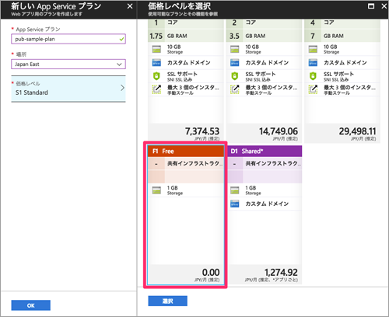Click the 0.00 price in the F1 Free card
389x317 pixels.
(x=211, y=272)
